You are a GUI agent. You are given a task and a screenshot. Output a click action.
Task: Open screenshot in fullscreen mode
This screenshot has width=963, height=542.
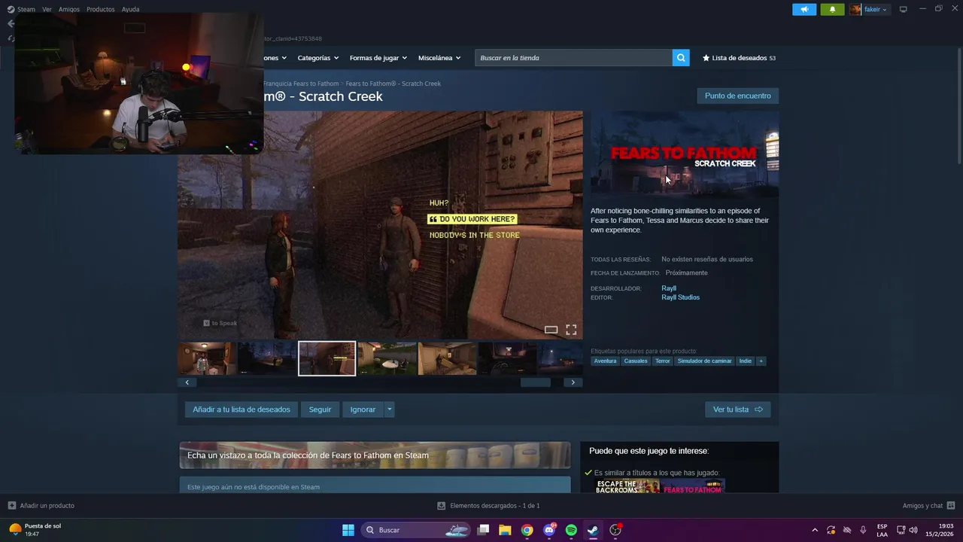[x=571, y=330]
